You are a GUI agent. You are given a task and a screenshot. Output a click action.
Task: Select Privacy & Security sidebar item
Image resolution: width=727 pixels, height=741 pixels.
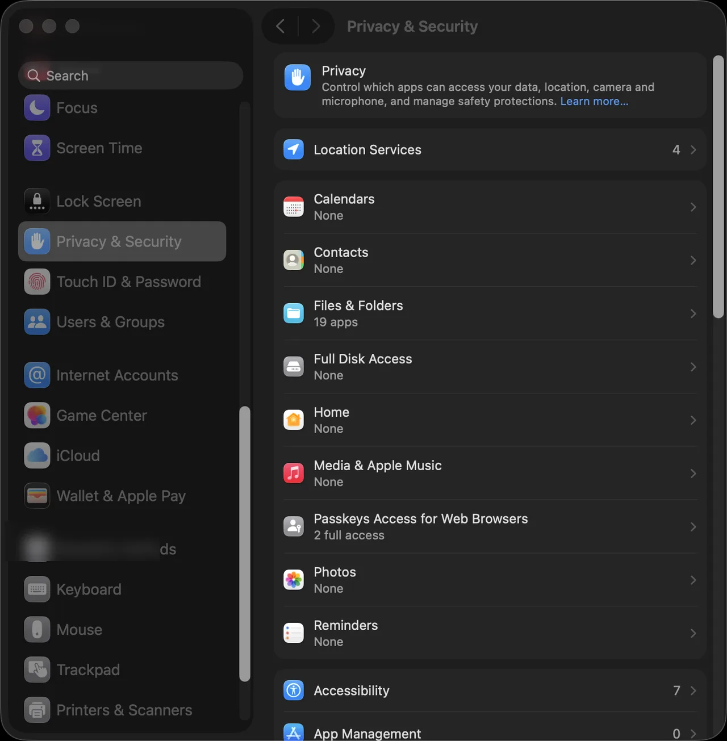coord(122,241)
